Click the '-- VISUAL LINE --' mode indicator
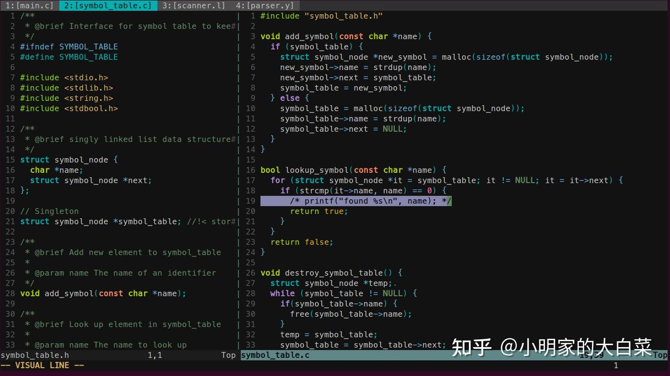Image resolution: width=670 pixels, height=376 pixels. coord(42,366)
